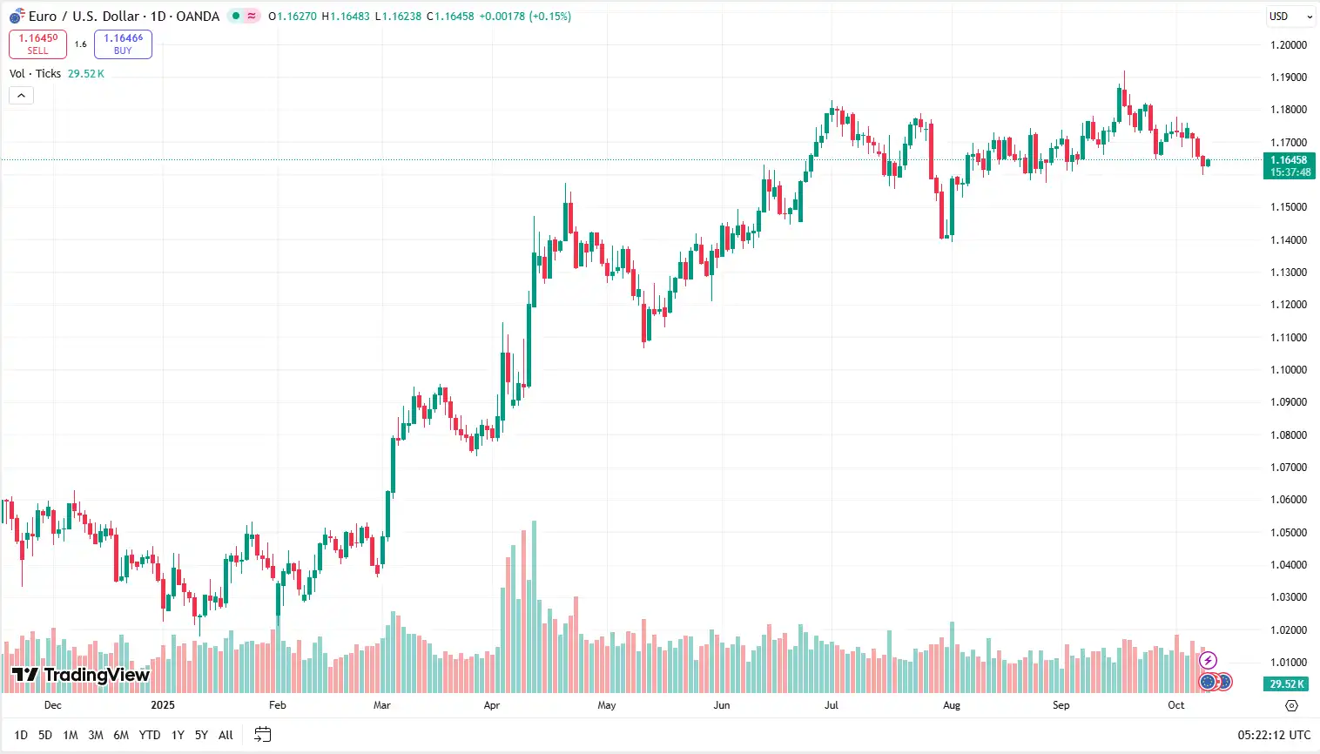Open the USD currency dropdown
The image size is (1320, 754).
pos(1290,17)
